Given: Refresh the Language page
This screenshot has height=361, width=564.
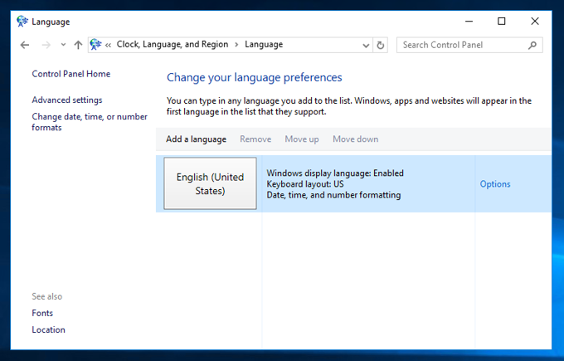Looking at the screenshot, I should (x=380, y=46).
